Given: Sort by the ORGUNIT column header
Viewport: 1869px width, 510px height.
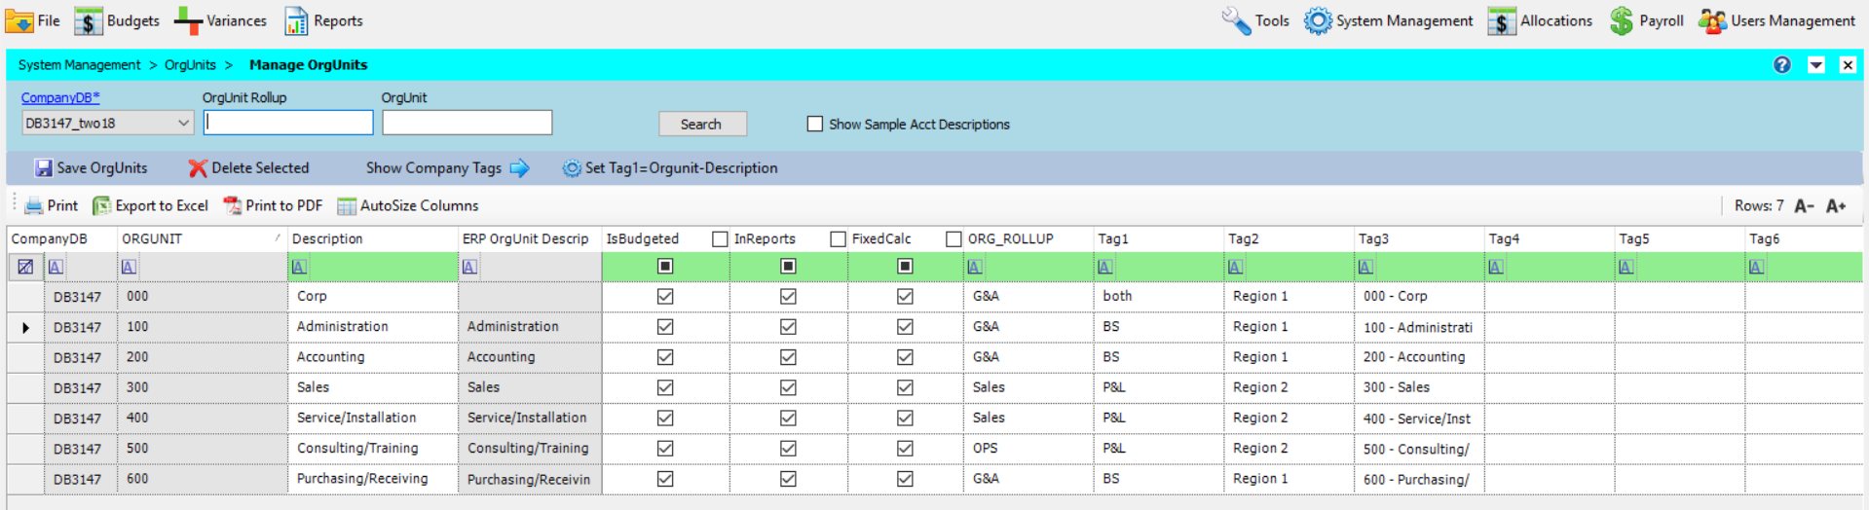Looking at the screenshot, I should coord(202,238).
